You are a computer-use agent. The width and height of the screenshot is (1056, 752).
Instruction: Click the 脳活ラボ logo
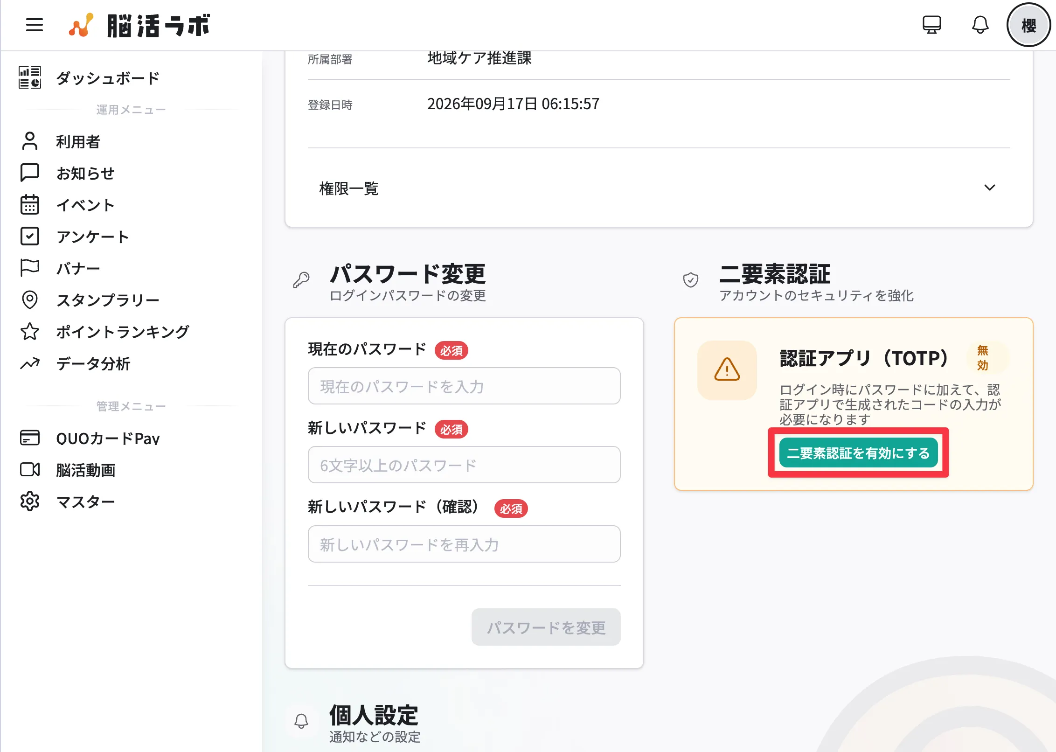coord(139,25)
